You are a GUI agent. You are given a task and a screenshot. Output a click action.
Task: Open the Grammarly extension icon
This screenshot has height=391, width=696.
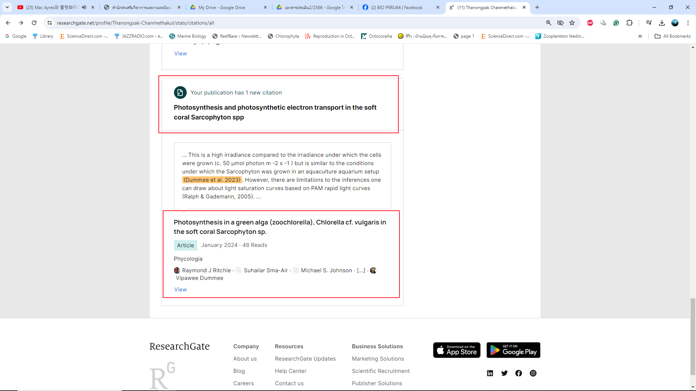pyautogui.click(x=616, y=23)
